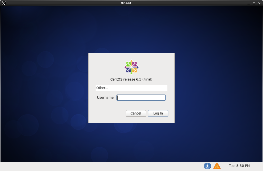Close the Xnest window
The width and height of the screenshot is (263, 171).
tap(259, 3)
